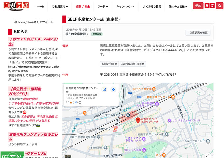Click the 京王多摩センター station icon
The width and height of the screenshot is (224, 158).
pos(128,115)
